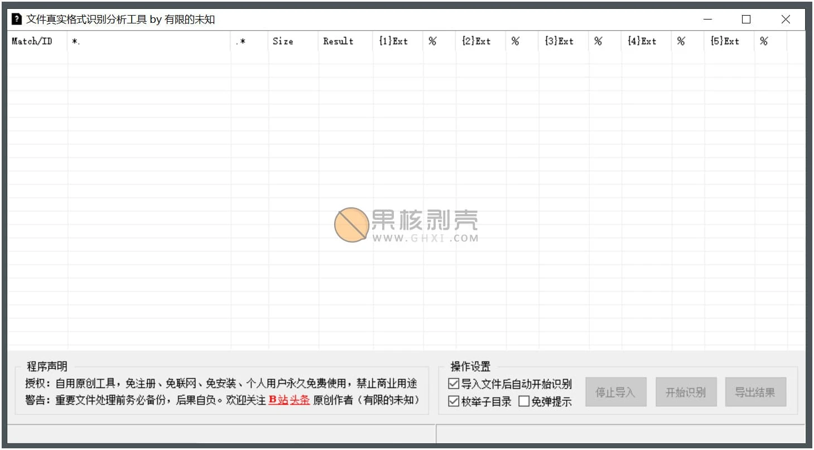This screenshot has width=814, height=450.
Task: Minimize the file format analysis window
Action: [708, 20]
